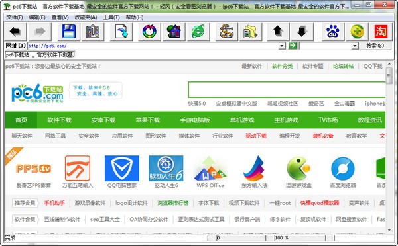This screenshot has height=246, width=398.
Task: Click the 快播5.0 hot search link
Action: (197, 104)
